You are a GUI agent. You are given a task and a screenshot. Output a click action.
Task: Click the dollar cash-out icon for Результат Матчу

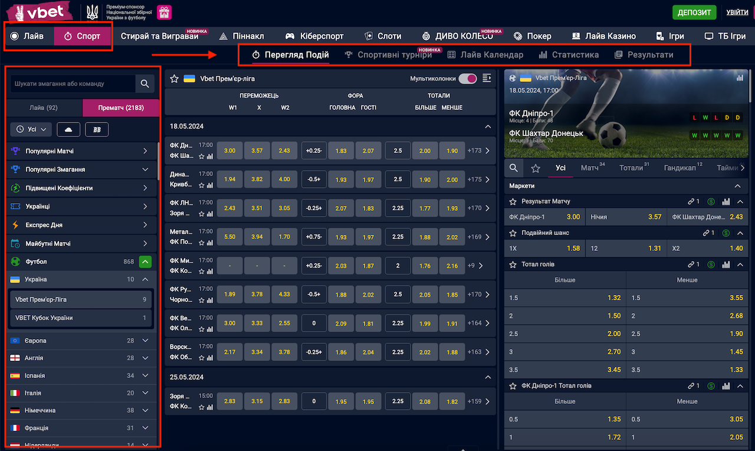point(711,202)
